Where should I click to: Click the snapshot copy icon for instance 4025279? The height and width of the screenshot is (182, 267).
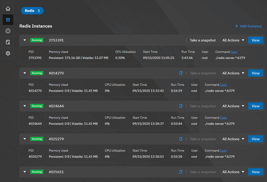click(x=181, y=139)
